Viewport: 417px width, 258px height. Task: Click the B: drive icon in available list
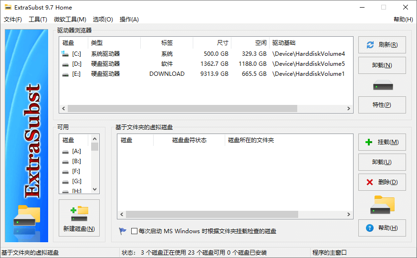coord(65,162)
